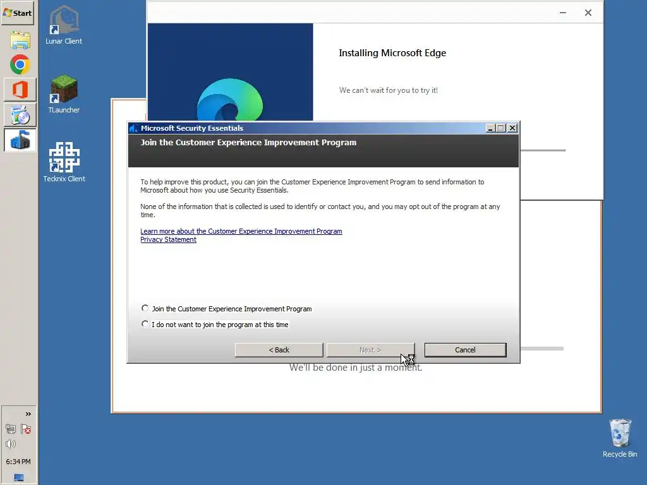The width and height of the screenshot is (647, 485).
Task: Click the network status tray icon
Action: [11, 429]
